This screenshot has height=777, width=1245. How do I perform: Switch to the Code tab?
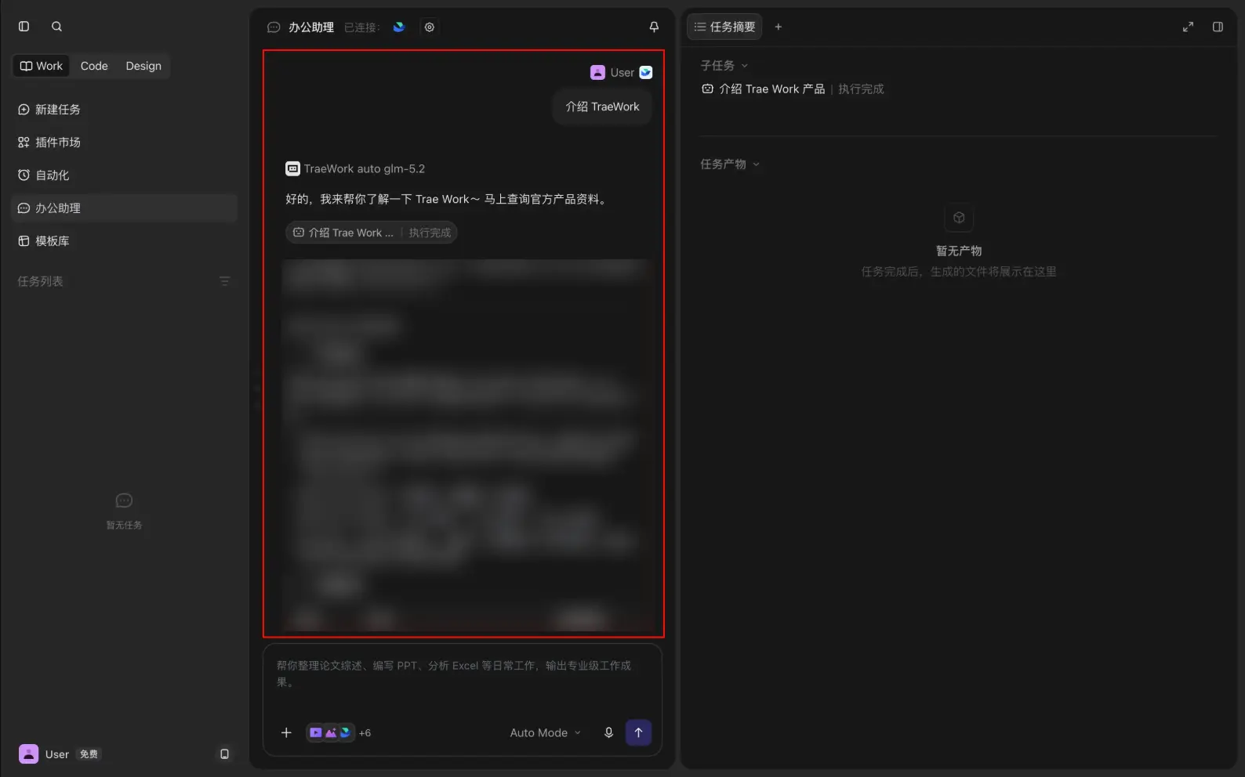point(94,66)
